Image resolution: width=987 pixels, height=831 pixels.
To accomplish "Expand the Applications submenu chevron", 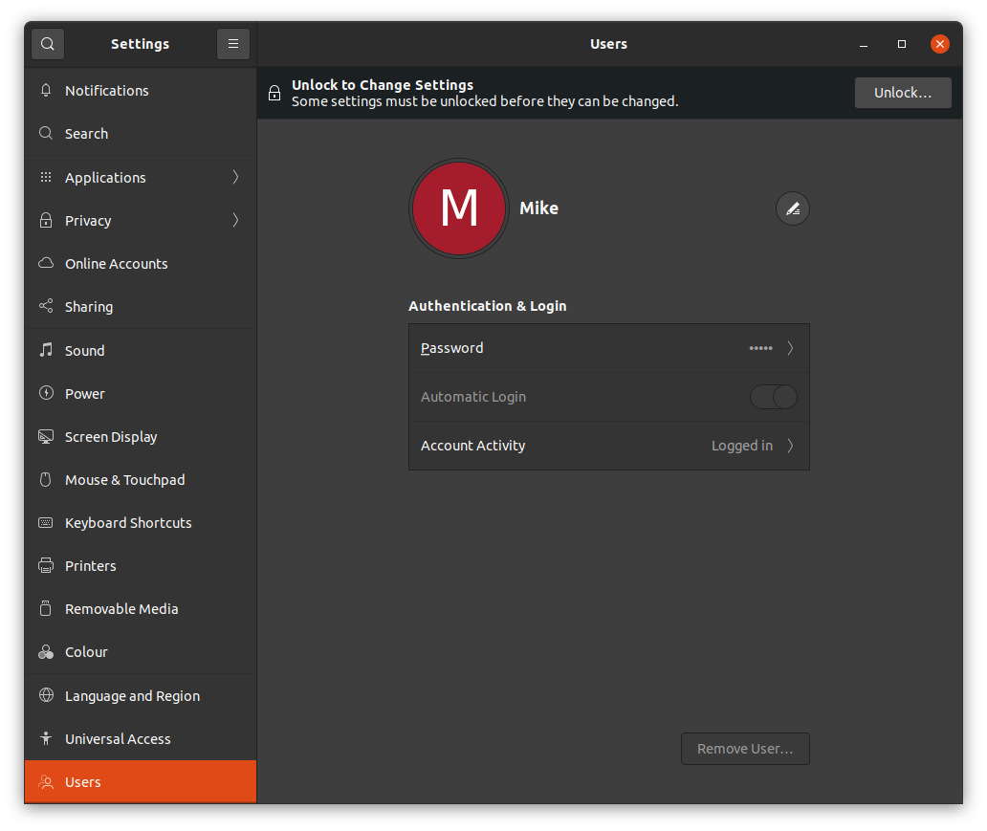I will click(x=235, y=178).
